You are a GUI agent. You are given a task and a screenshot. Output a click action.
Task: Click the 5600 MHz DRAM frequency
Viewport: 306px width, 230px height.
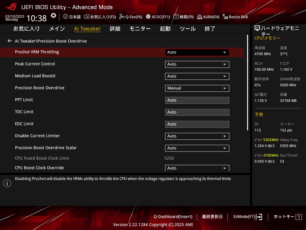(288, 85)
